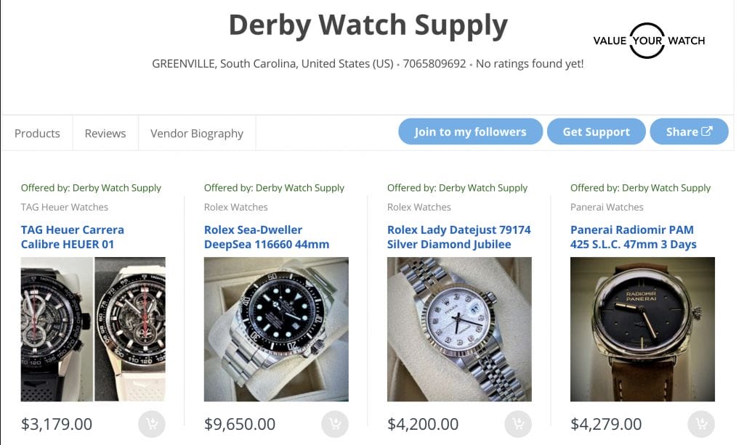Open the Products tab
Screen dimensions: 744x445
pyautogui.click(x=37, y=133)
